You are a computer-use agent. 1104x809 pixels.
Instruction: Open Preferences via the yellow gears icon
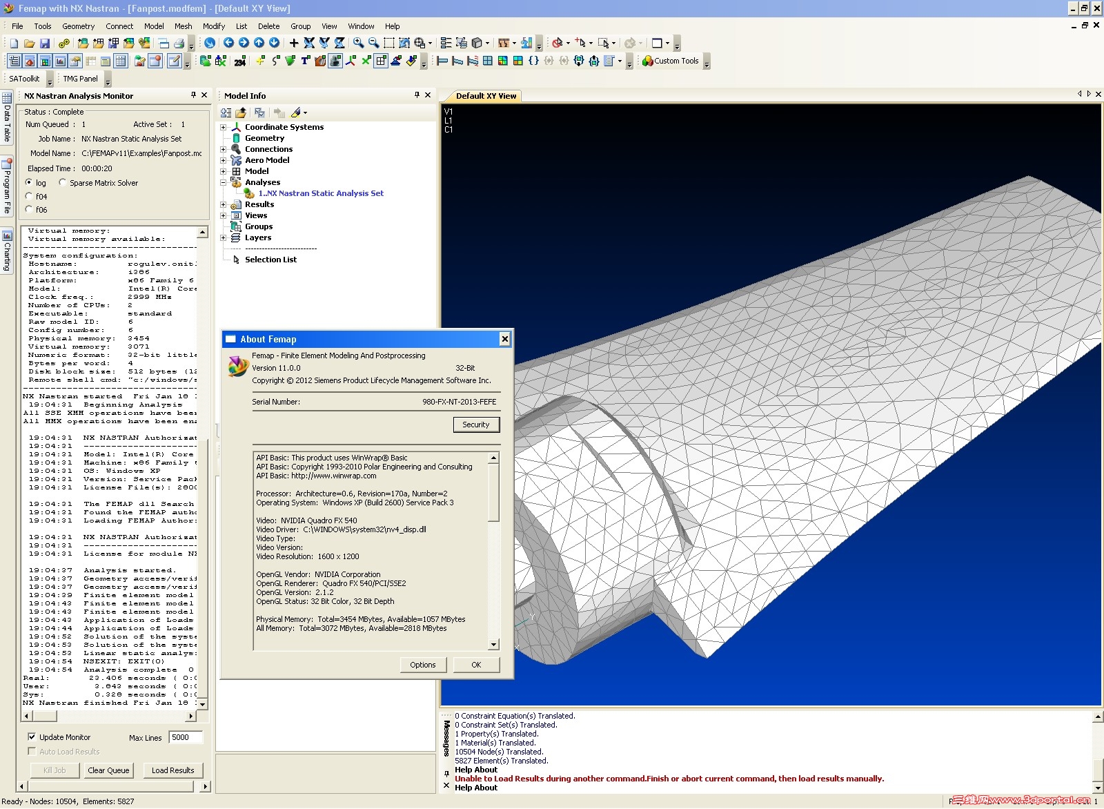63,43
